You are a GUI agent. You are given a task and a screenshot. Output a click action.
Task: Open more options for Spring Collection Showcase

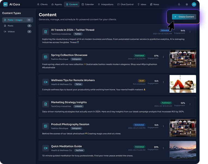[x=164, y=57]
